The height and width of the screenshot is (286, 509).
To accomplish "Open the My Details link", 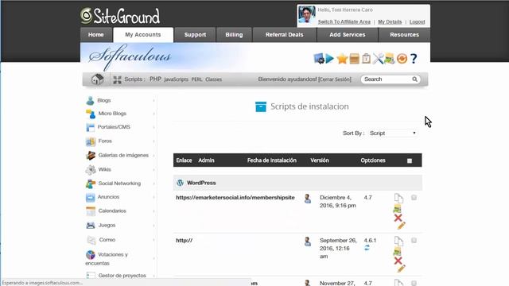I will [x=390, y=21].
